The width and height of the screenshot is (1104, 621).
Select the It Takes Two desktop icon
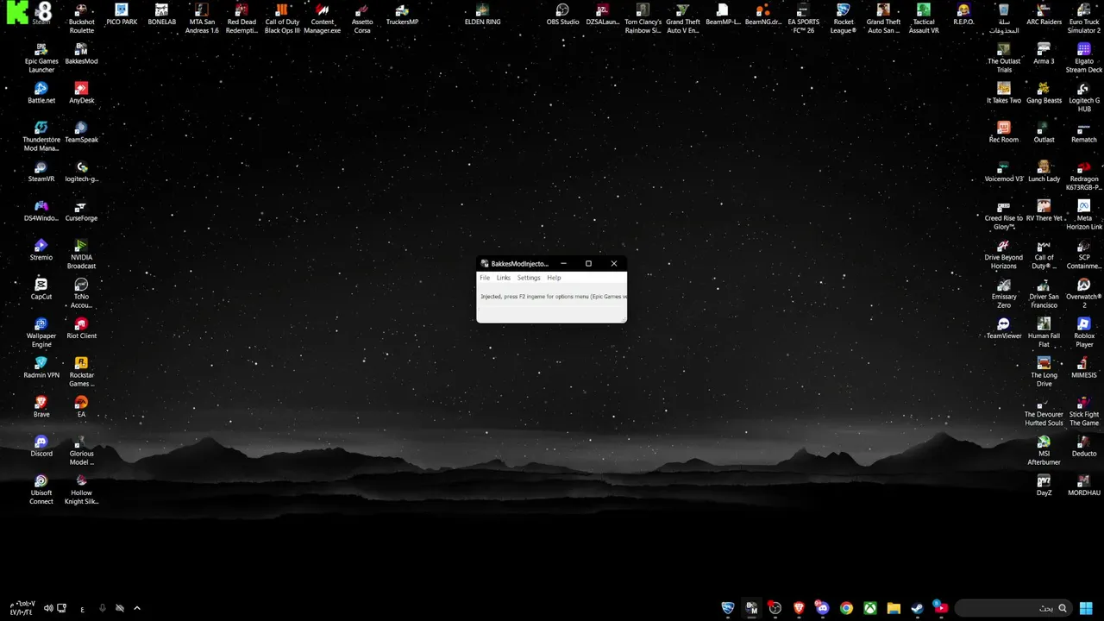[1004, 93]
